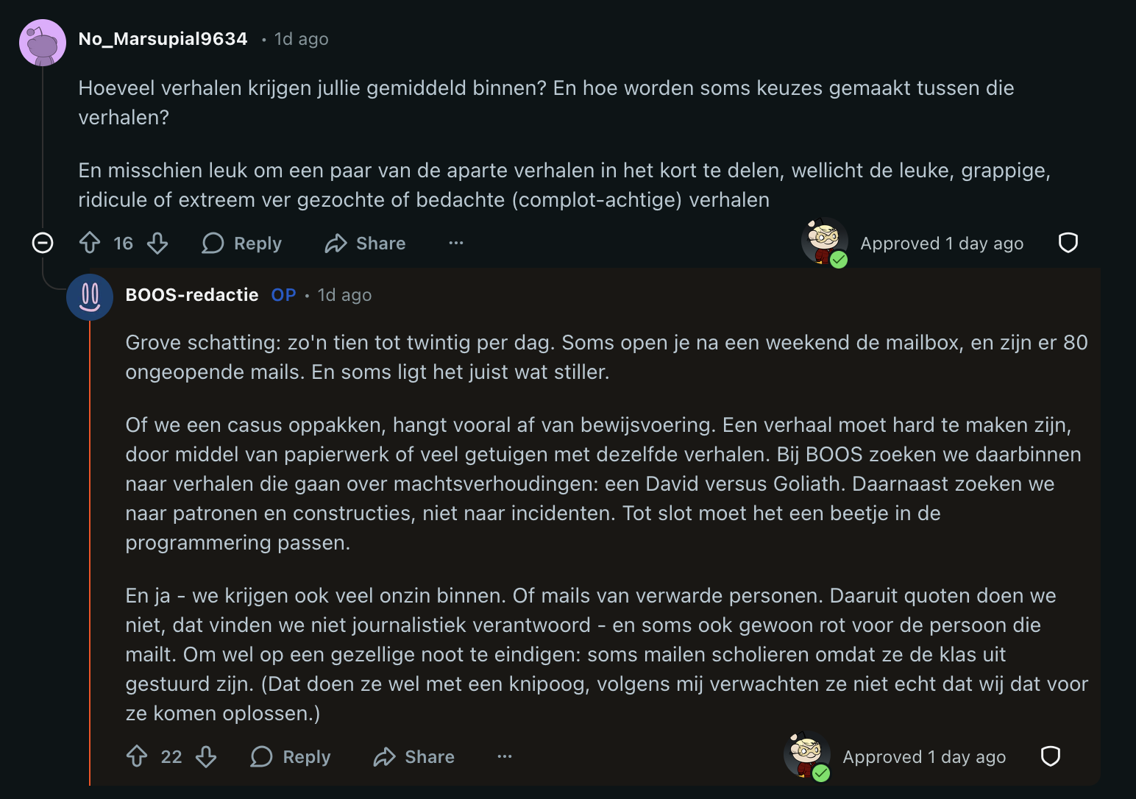Reply to BOOS-redactie's comment

(291, 756)
